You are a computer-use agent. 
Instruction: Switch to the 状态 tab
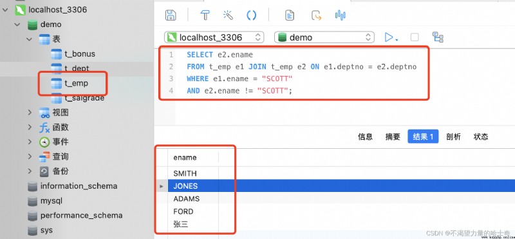point(481,137)
